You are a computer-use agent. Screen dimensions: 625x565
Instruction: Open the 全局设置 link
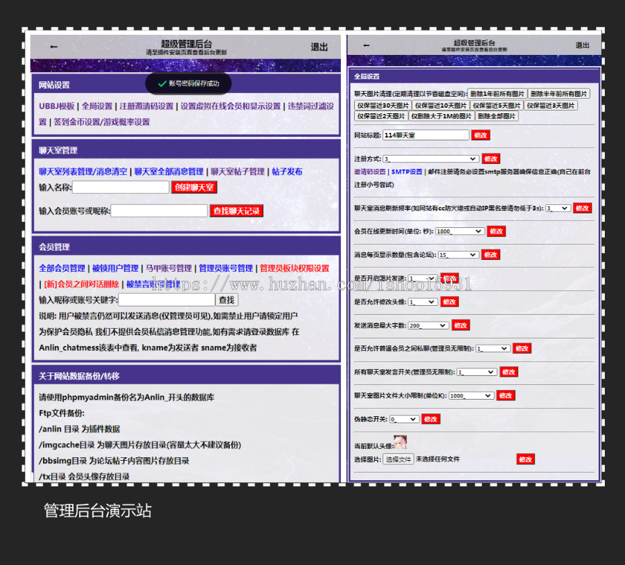pos(97,106)
